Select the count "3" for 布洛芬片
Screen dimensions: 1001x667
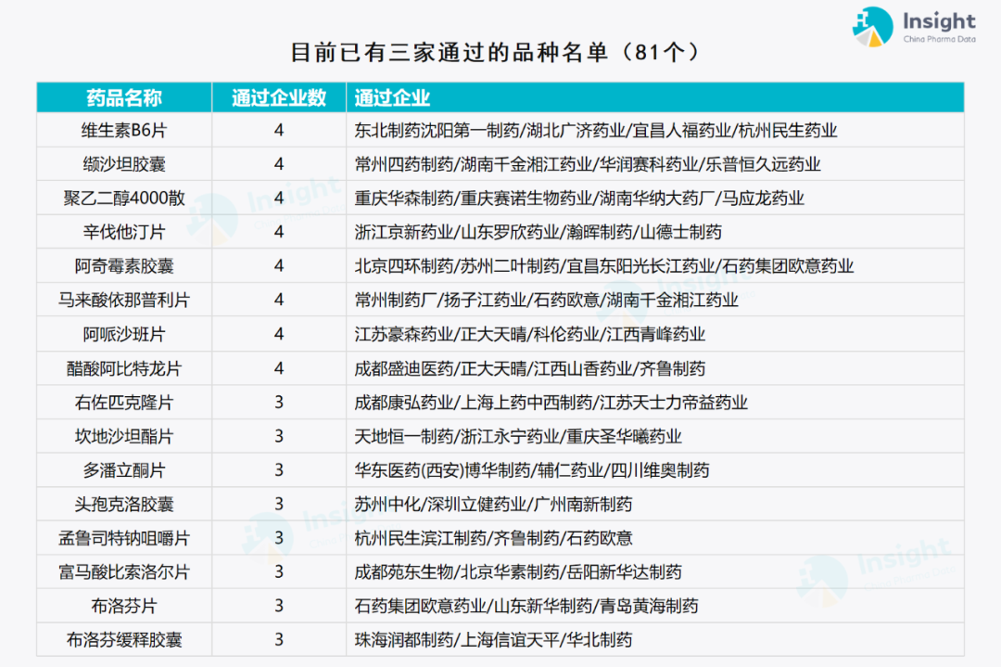coord(279,606)
